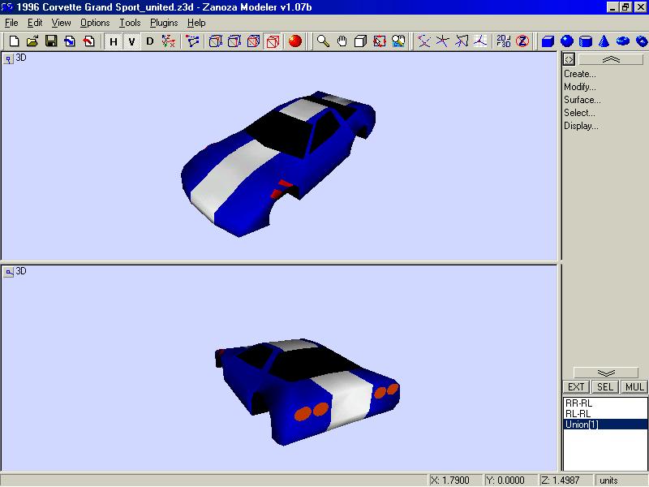This screenshot has width=649, height=487.
Task: Toggle the SEL selected mode button
Action: click(x=605, y=387)
